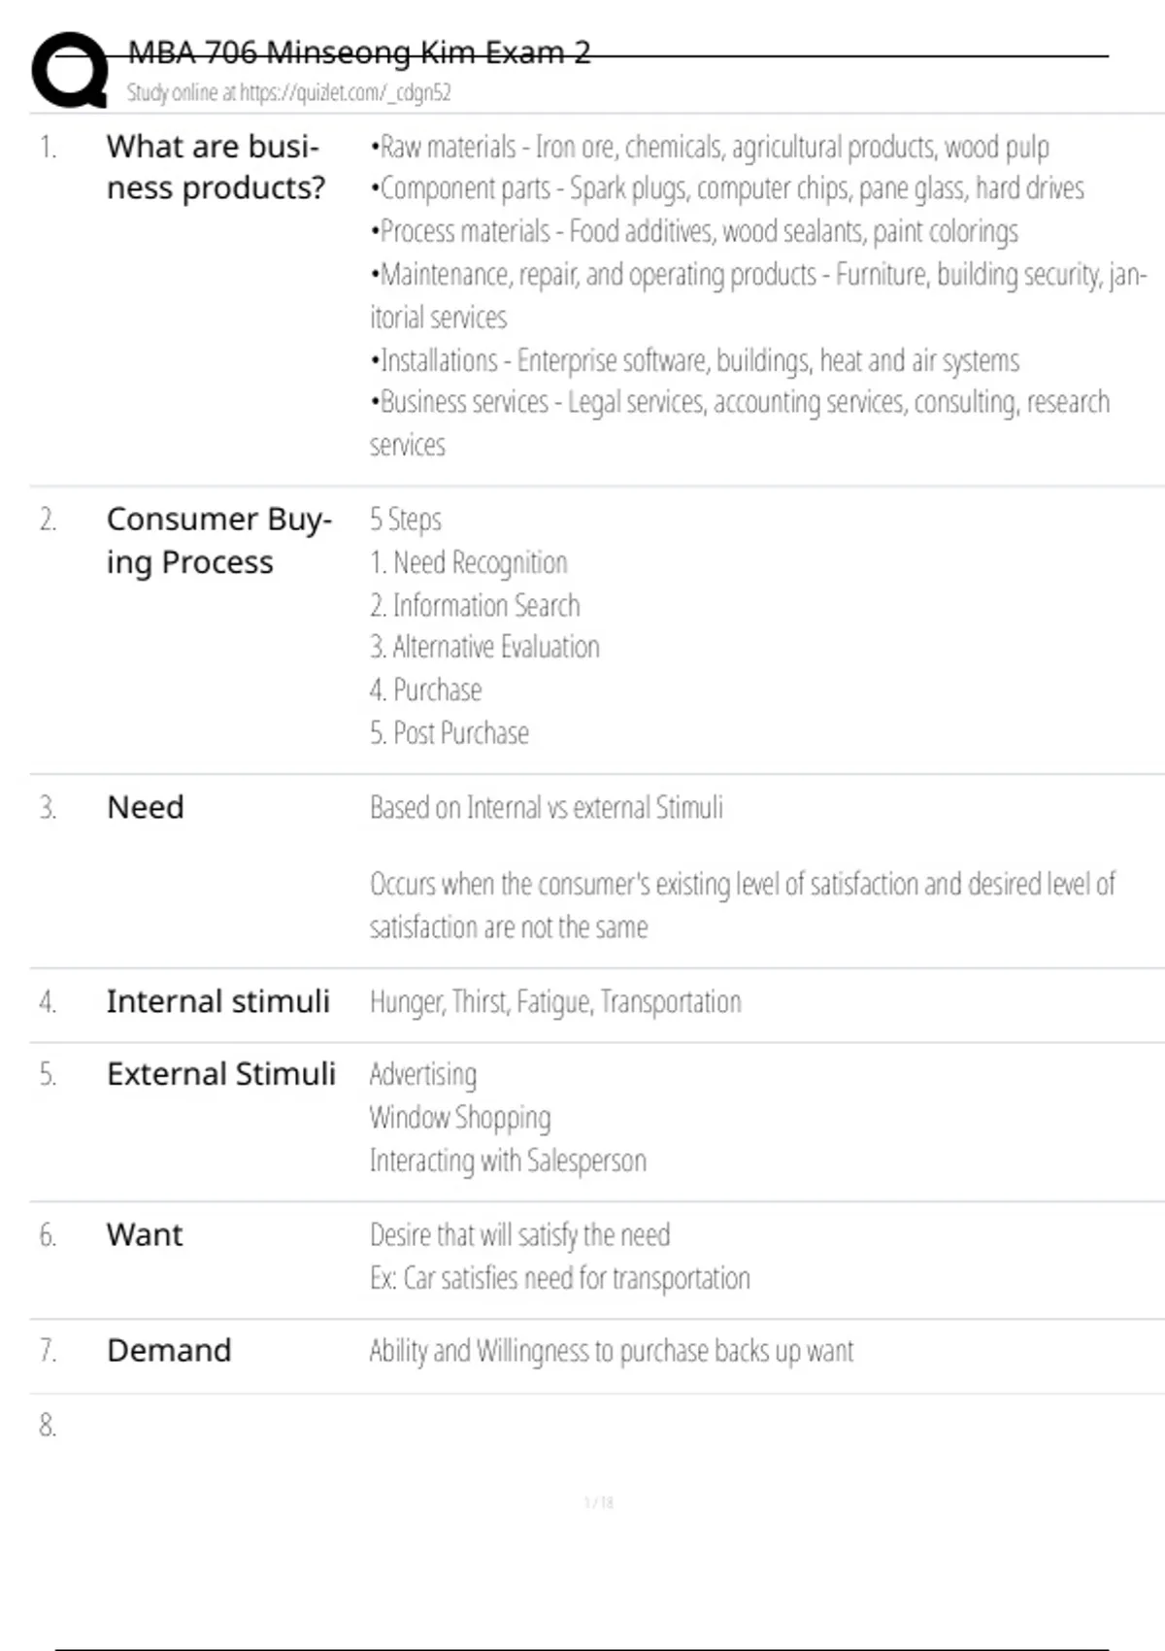Select the 'External Stimuli' term
This screenshot has width=1165, height=1651.
point(221,1074)
